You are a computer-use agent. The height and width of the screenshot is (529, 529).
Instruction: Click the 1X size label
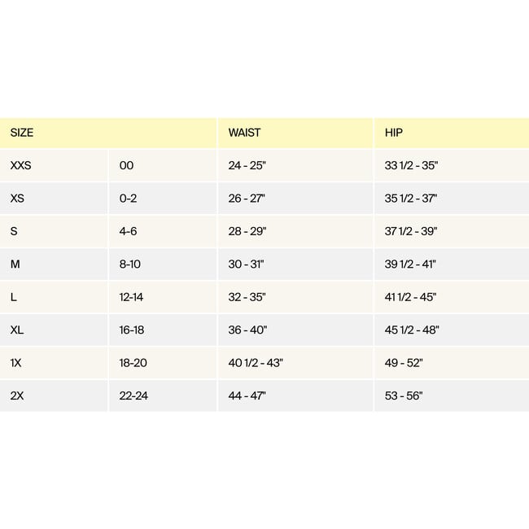16,363
